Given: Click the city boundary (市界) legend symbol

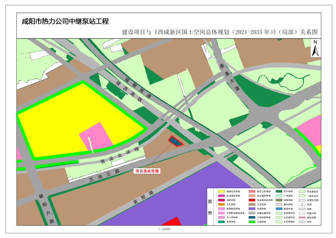Looking at the screenshot, I should tap(302, 222).
